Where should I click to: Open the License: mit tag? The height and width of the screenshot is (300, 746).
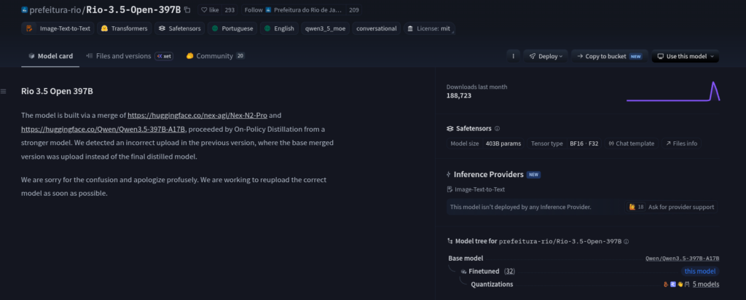tap(428, 28)
